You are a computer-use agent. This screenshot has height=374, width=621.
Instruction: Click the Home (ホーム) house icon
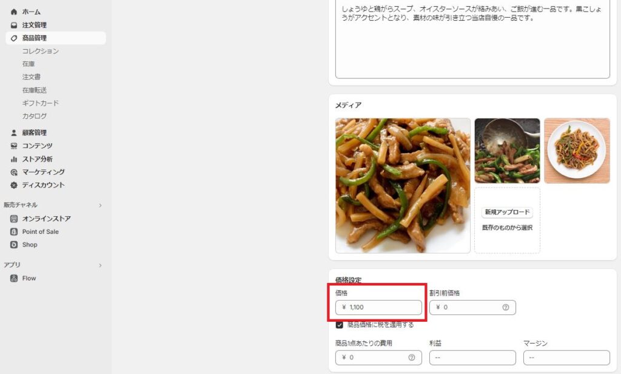[14, 12]
